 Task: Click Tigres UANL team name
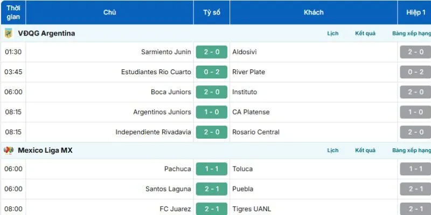253,209
